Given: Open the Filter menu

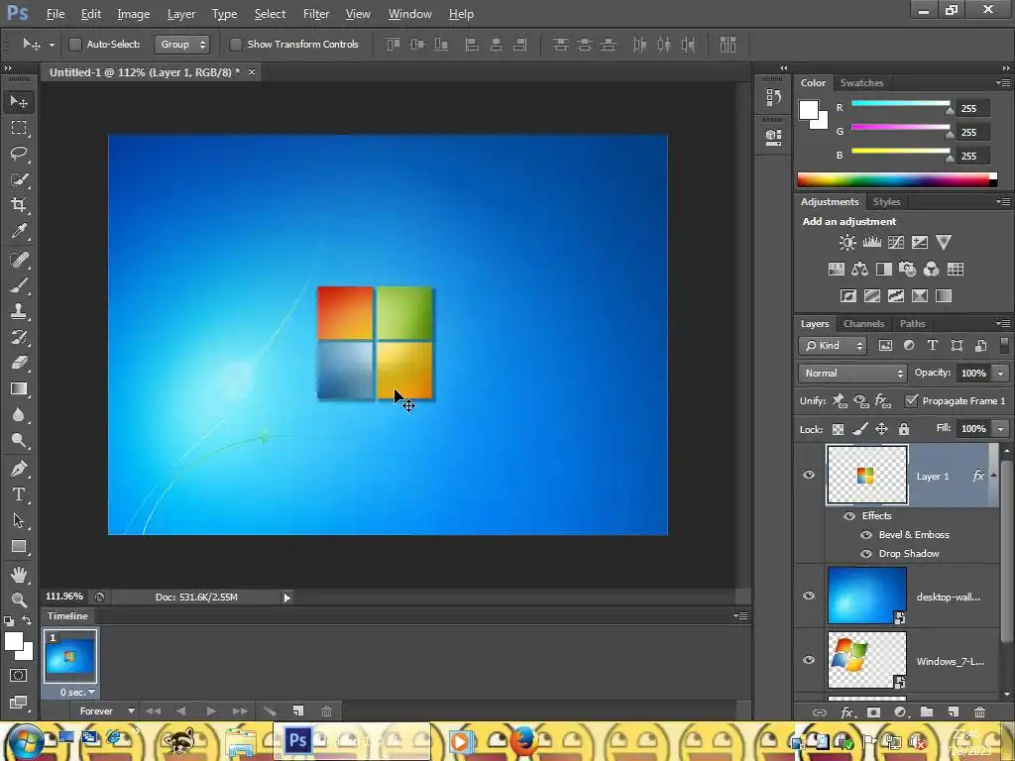Looking at the screenshot, I should [x=316, y=14].
